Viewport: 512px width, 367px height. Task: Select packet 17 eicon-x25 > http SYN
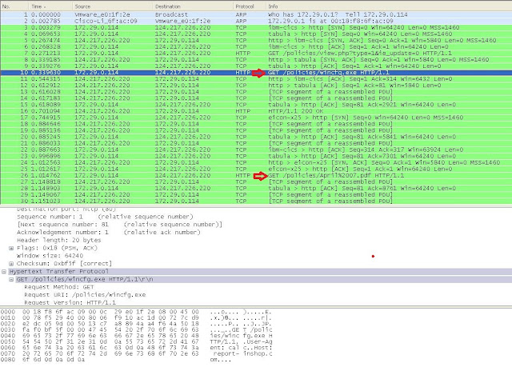point(256,118)
